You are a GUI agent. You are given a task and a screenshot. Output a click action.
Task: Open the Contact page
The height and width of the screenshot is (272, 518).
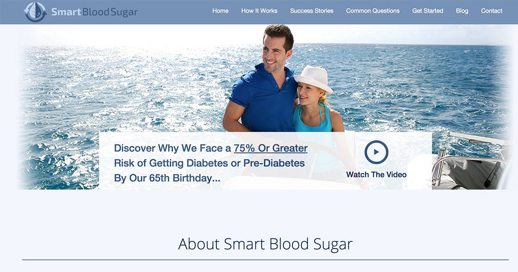(492, 11)
